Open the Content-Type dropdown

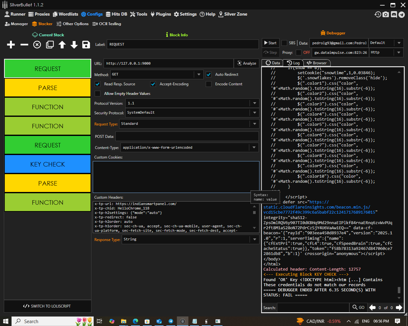(x=190, y=147)
